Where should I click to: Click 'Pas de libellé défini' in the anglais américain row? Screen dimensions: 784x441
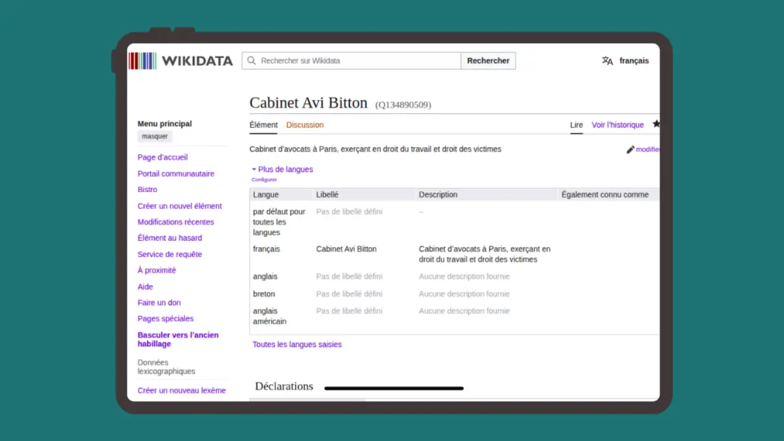(350, 311)
